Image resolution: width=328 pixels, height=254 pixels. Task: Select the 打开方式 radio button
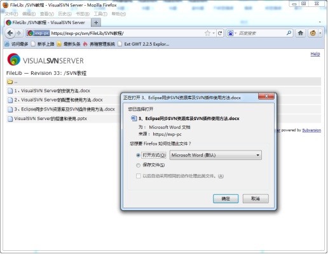click(138, 155)
